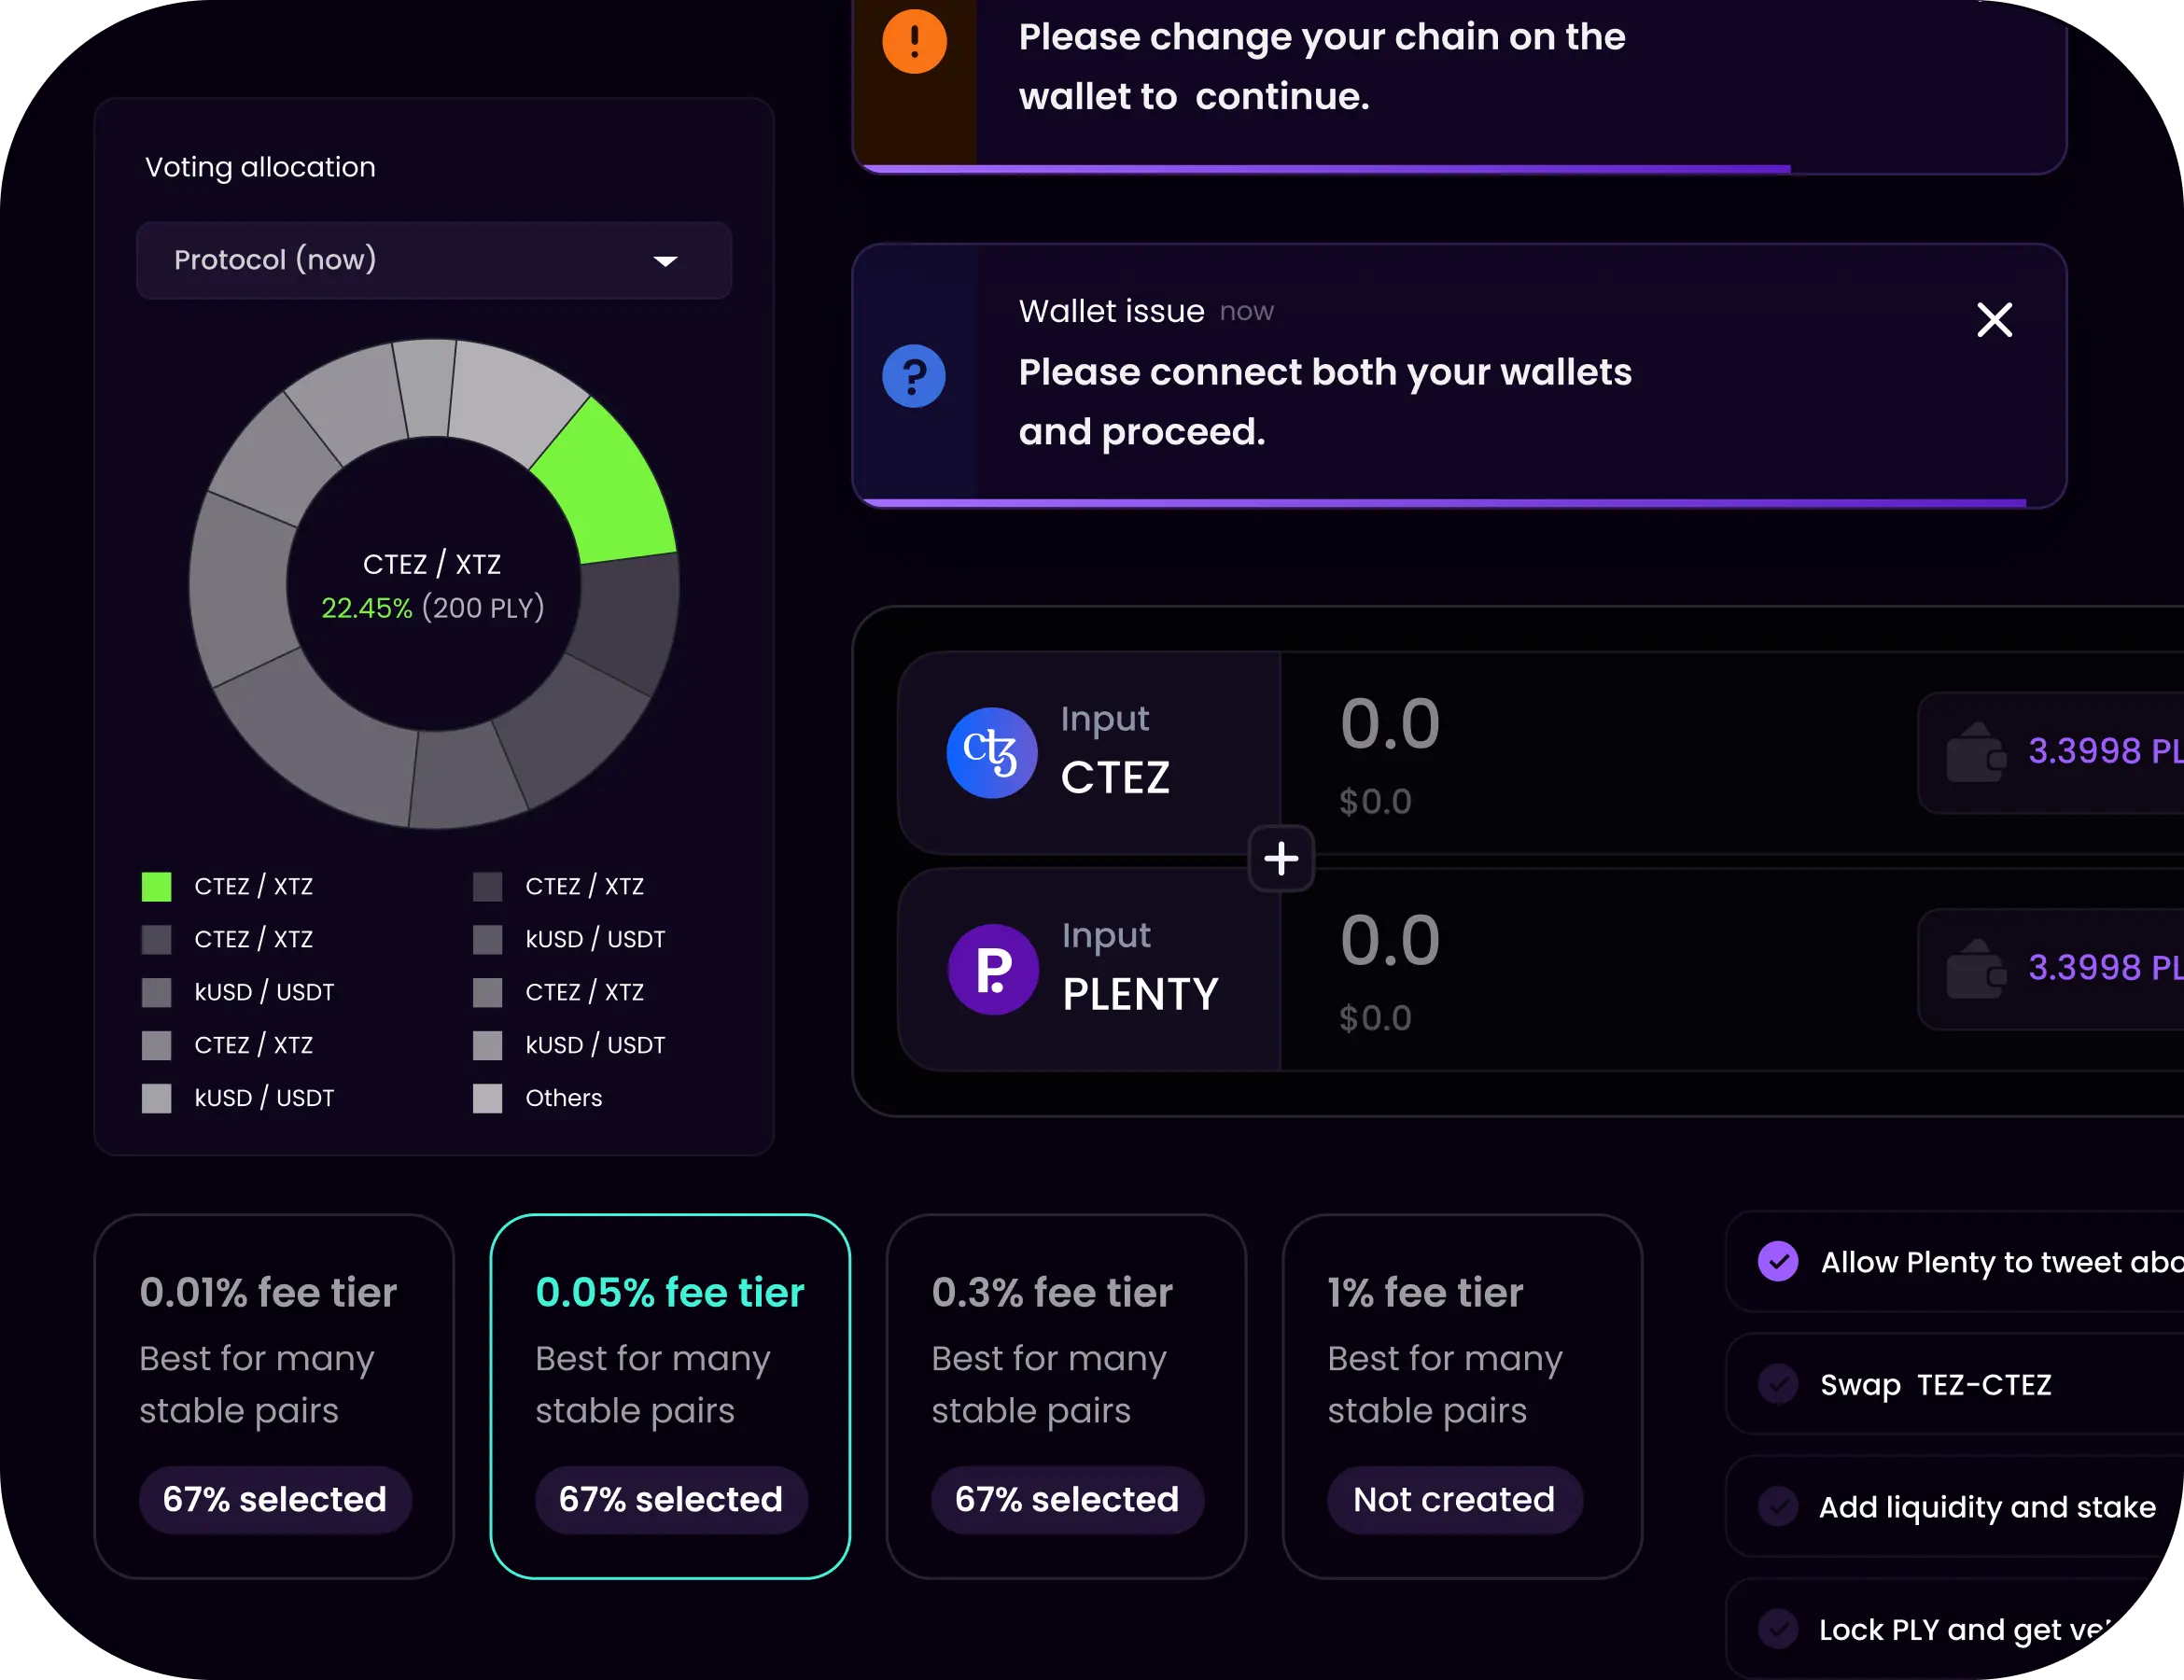Click the orange warning exclamation icon
This screenshot has height=1680, width=2184.
coord(914,41)
